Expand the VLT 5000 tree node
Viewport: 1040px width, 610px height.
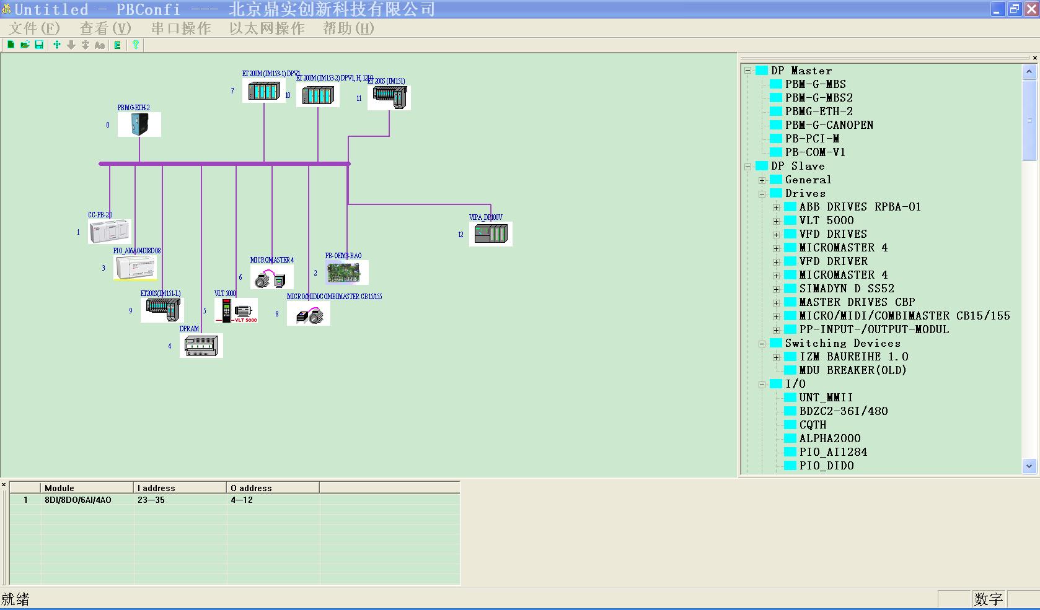[776, 221]
